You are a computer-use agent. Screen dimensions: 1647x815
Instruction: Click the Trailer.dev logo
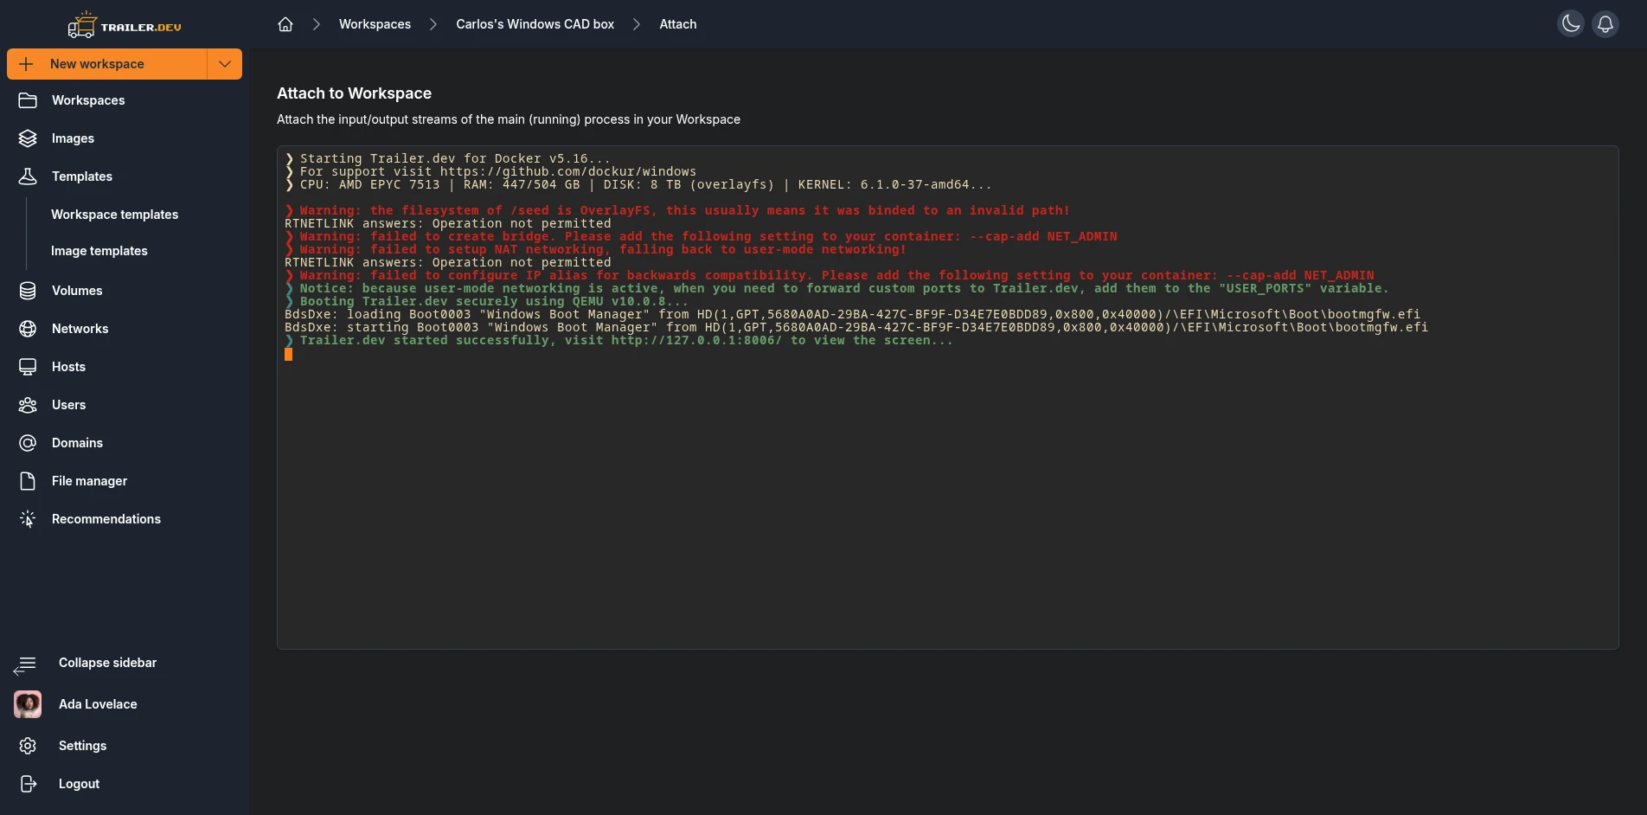pos(125,25)
